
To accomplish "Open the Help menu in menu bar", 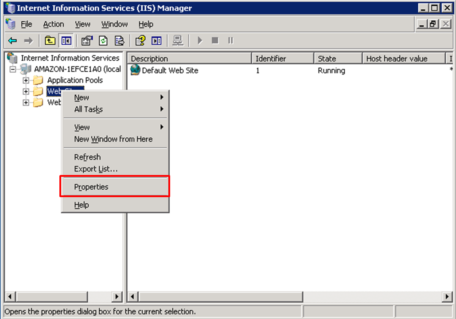I will pos(146,24).
